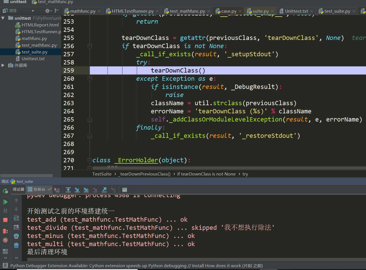Click the Step Into icon
366x270 pixels.
tap(77, 190)
